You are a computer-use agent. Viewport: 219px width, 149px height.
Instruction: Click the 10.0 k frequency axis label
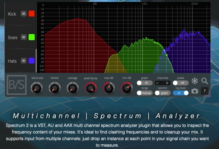pyautogui.click(x=195, y=4)
